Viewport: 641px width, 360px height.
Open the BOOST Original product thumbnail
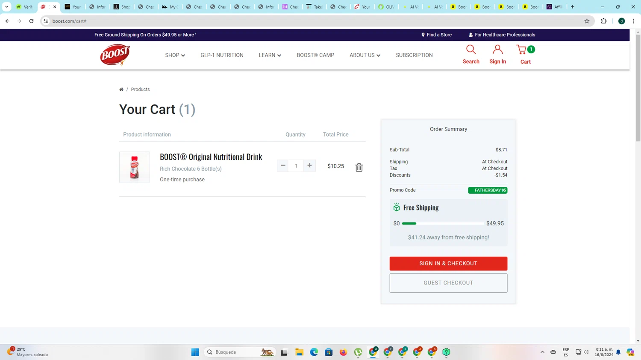click(135, 167)
